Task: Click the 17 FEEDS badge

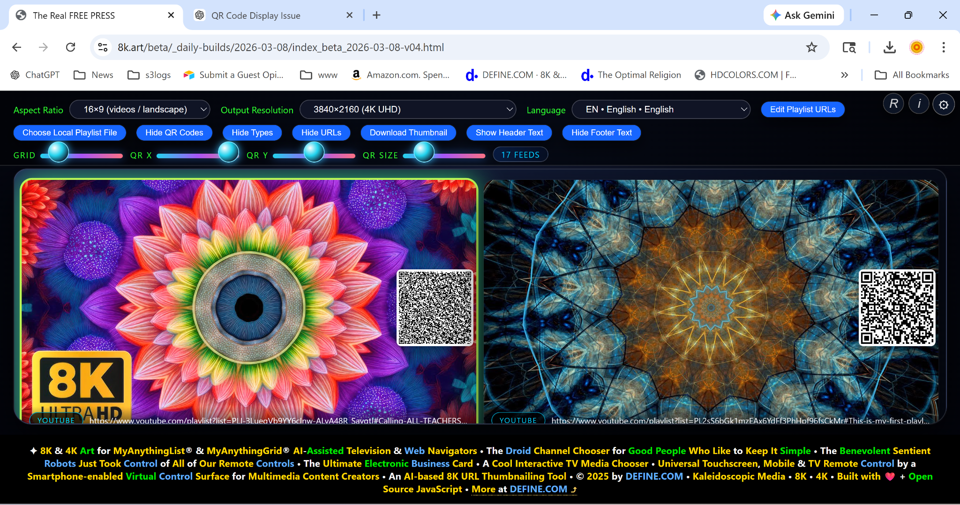Action: [x=520, y=155]
